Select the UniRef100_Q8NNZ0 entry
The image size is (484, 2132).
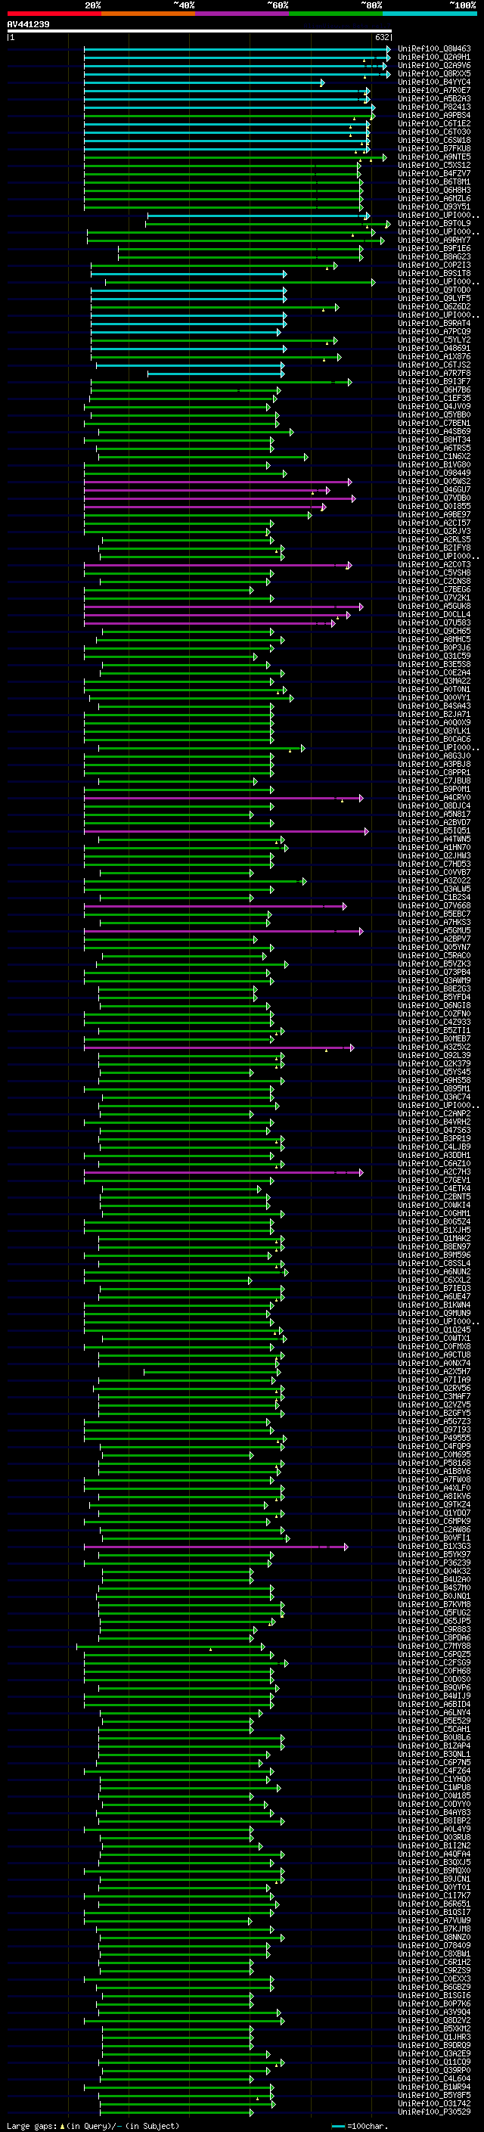(434, 1937)
